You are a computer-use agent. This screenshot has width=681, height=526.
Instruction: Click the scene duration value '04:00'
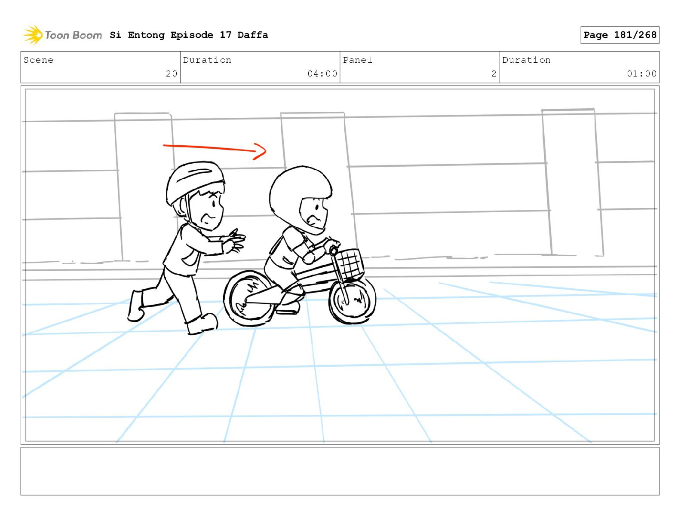[x=322, y=73]
